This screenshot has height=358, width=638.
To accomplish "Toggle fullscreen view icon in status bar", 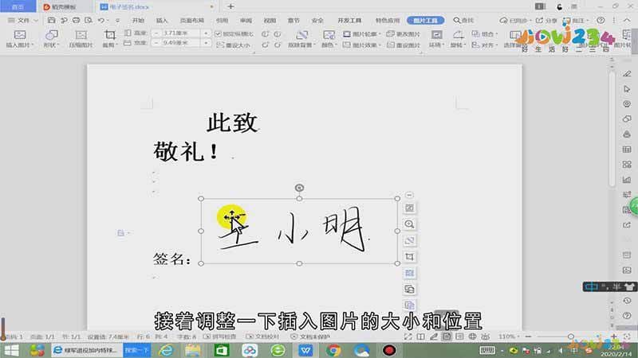I will click(x=408, y=337).
